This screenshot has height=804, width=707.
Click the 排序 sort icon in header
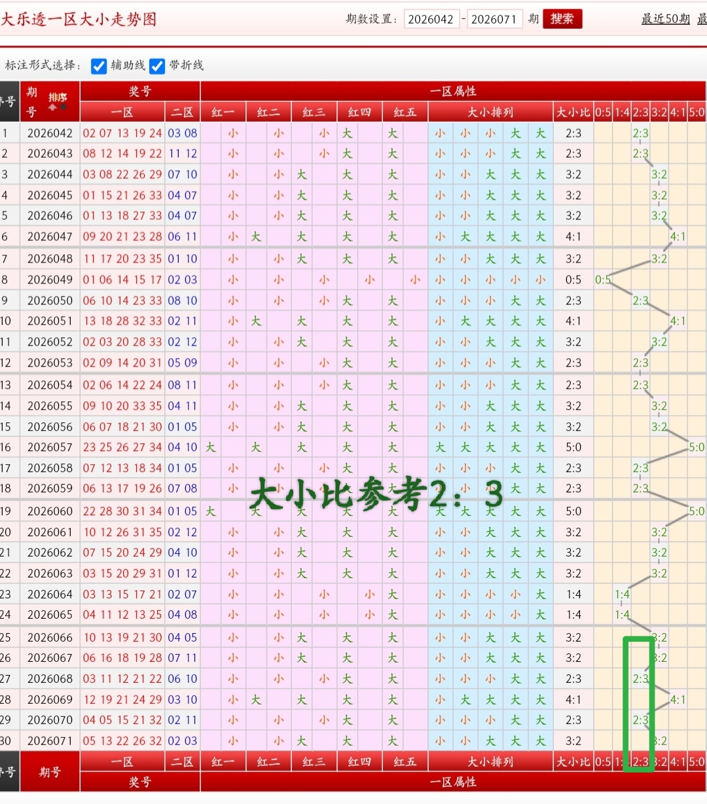tap(58, 101)
